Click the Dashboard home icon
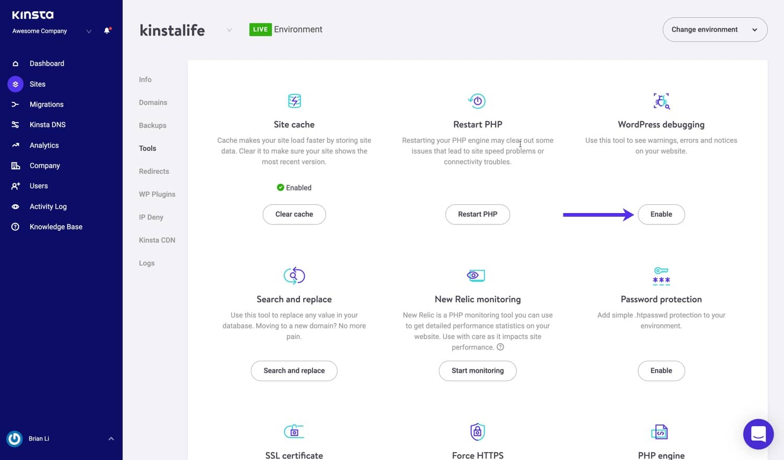This screenshot has width=784, height=460. (x=15, y=64)
